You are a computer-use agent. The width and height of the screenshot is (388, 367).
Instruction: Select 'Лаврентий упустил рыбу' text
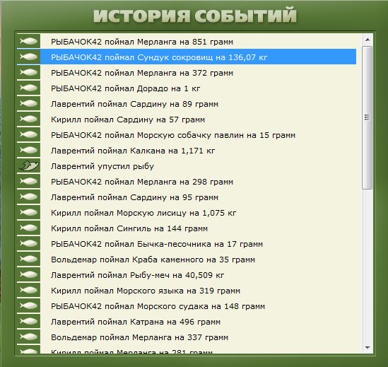[102, 166]
